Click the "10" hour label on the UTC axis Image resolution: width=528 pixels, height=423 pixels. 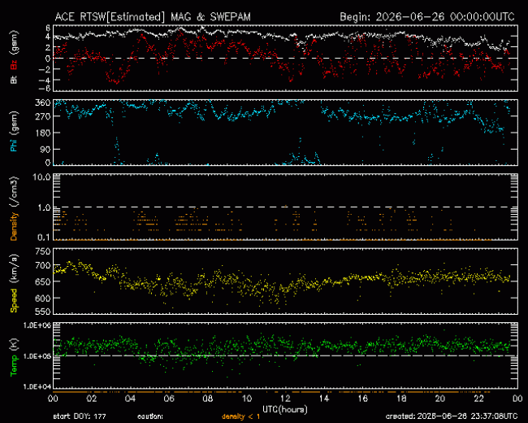click(246, 399)
